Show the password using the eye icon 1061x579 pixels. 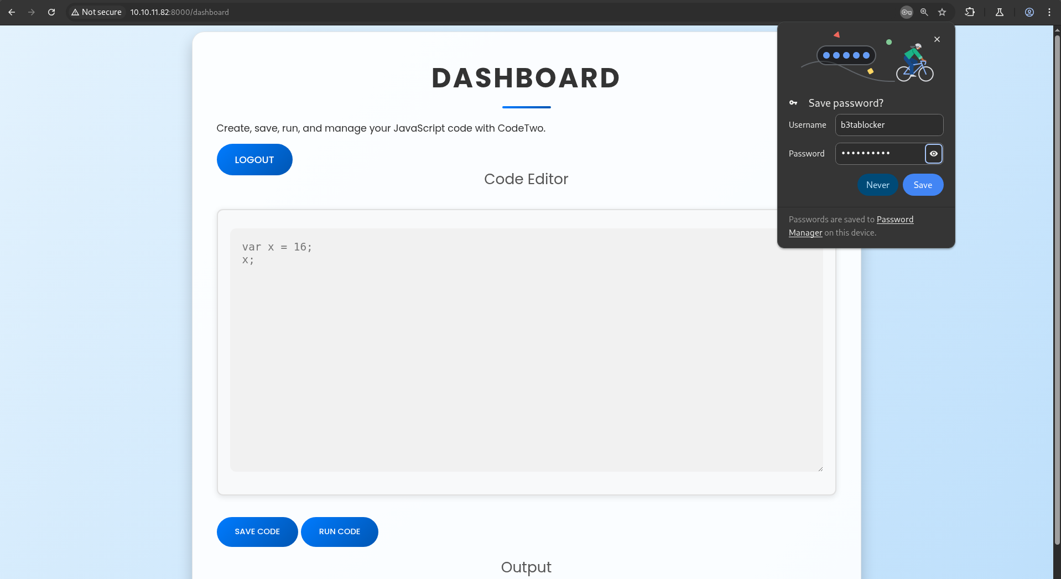pyautogui.click(x=934, y=154)
